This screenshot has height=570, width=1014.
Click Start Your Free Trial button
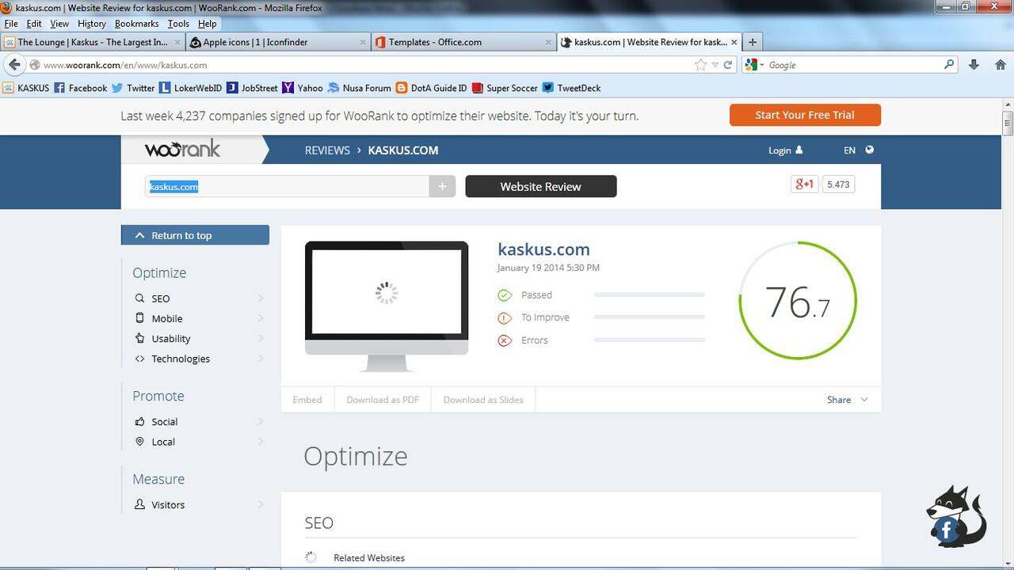(x=805, y=115)
